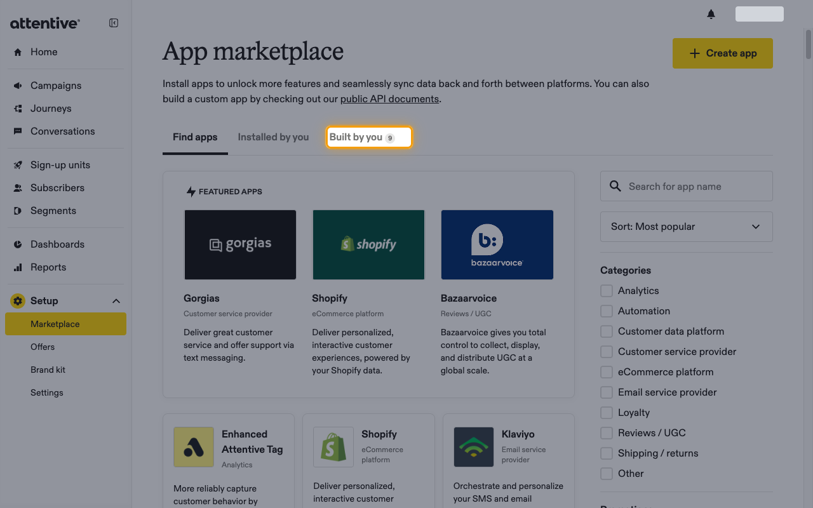This screenshot has width=813, height=508.
Task: Click the Dashboards pie chart icon
Action: pos(18,244)
